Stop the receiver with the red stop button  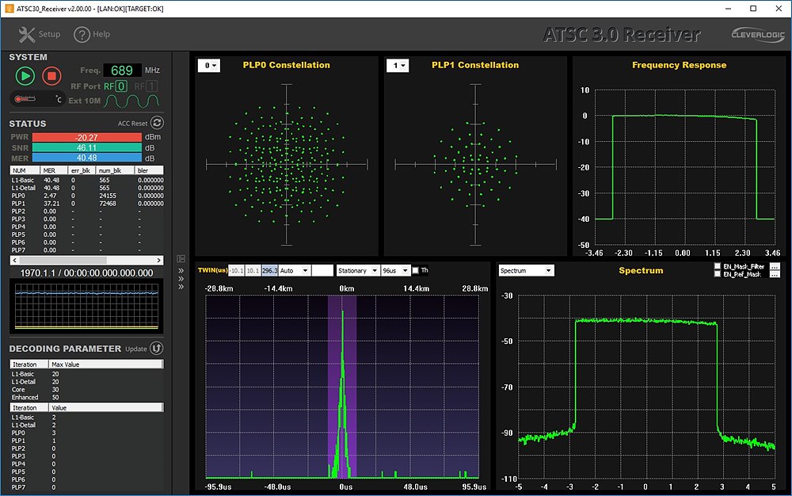pyautogui.click(x=51, y=76)
